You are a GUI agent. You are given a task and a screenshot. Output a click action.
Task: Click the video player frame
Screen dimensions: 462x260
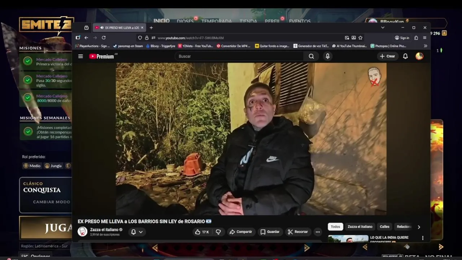tap(251, 139)
